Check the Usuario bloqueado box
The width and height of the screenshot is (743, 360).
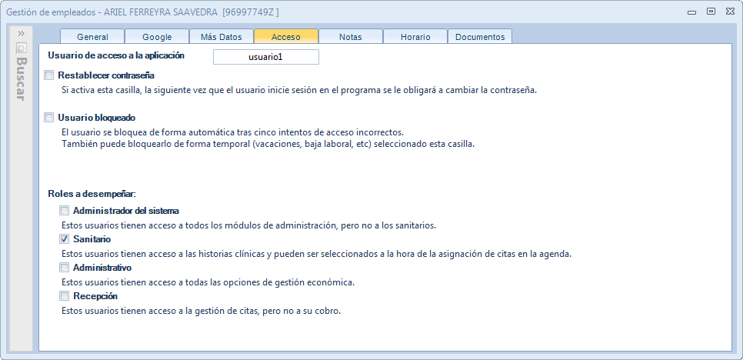pyautogui.click(x=49, y=118)
